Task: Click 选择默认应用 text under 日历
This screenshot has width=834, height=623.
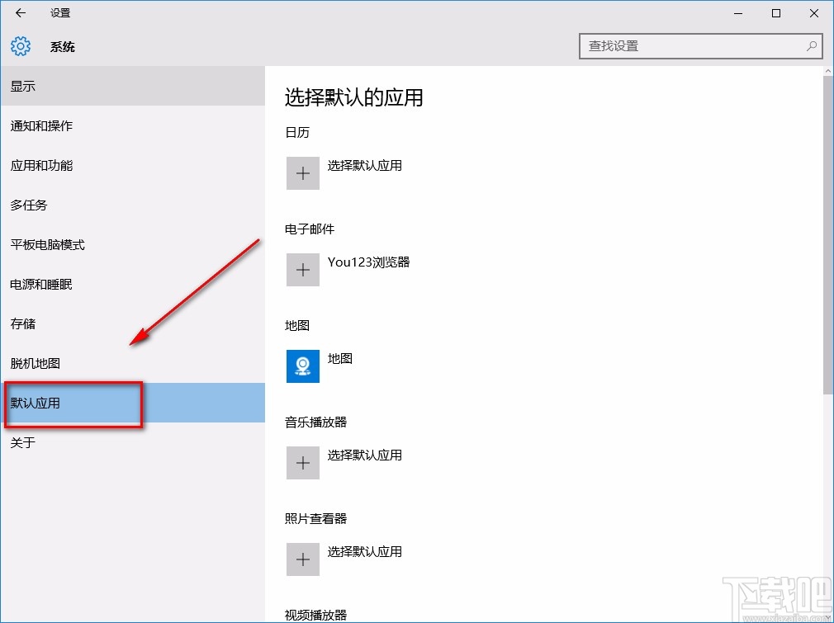Action: coord(365,165)
